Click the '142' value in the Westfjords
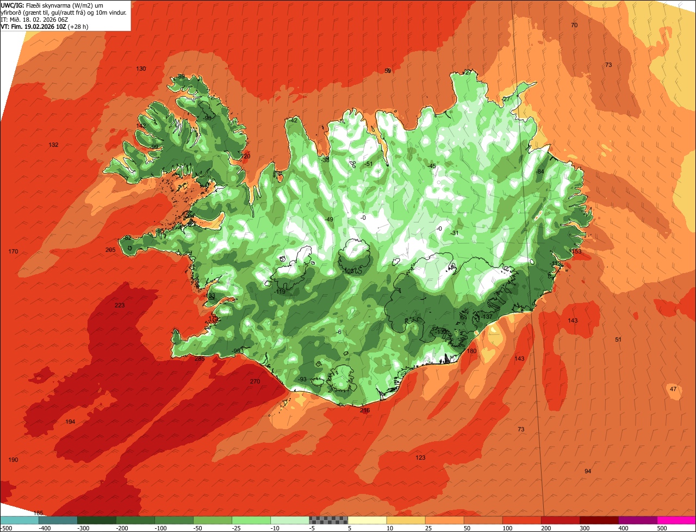 tap(141, 126)
